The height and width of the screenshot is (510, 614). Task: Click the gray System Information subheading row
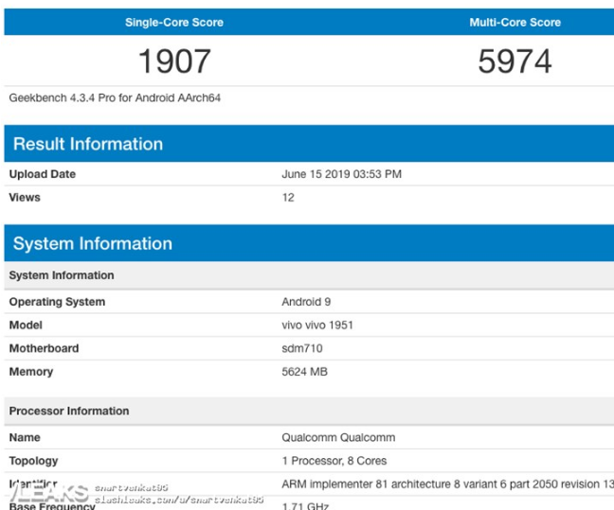309,275
